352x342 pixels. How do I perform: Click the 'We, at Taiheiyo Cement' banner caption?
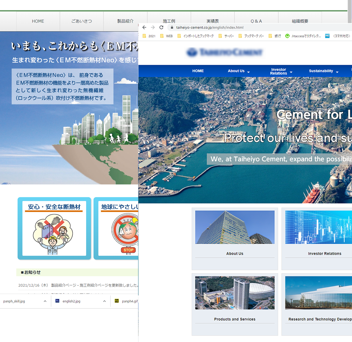tap(279, 159)
